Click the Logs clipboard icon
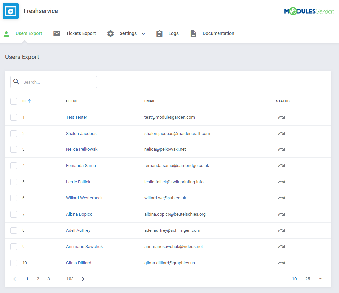The height and width of the screenshot is (293, 339). coord(159,34)
